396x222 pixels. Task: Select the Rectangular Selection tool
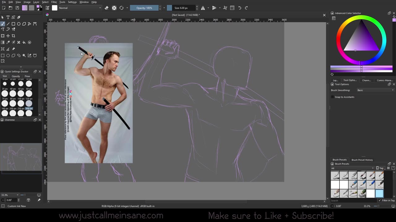point(3,55)
